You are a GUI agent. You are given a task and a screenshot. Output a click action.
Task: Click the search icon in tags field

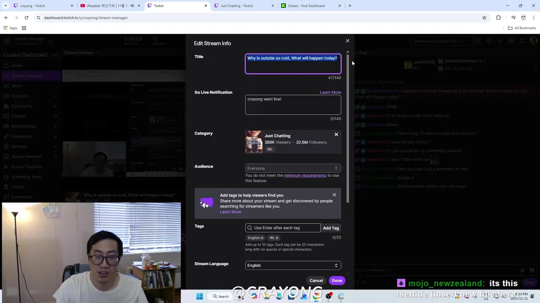[x=250, y=228]
